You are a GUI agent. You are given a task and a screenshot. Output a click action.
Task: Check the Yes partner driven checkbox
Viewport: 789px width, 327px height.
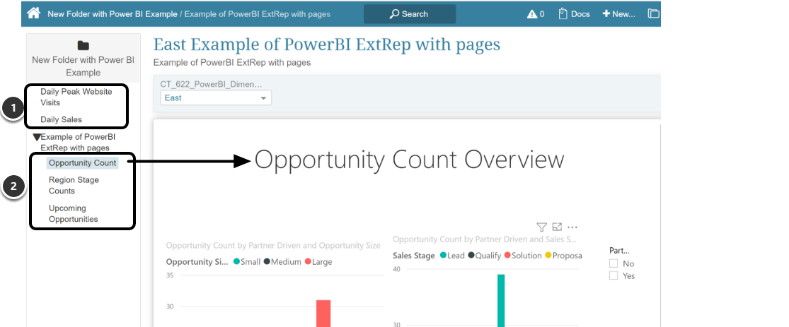pyautogui.click(x=614, y=275)
